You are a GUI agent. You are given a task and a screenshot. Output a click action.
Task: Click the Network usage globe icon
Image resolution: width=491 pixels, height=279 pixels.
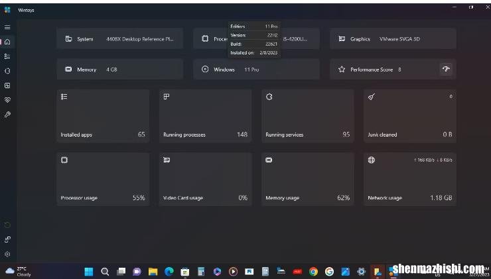pyautogui.click(x=372, y=160)
